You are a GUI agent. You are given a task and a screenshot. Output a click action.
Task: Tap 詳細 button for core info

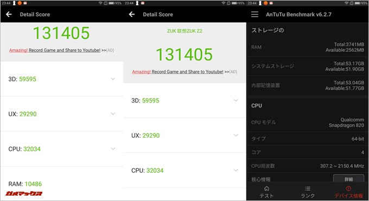pos(348,179)
